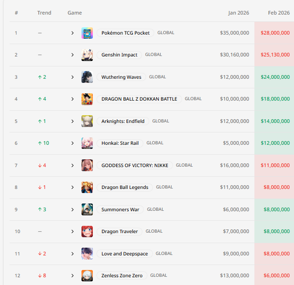The width and height of the screenshot is (294, 285).
Task: Sort by the Jan 2026 column header
Action: [x=238, y=13]
